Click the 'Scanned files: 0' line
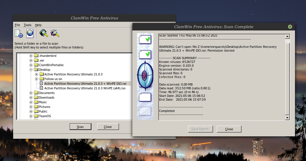 (x=171, y=73)
